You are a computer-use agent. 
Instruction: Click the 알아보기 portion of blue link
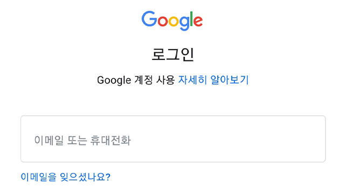tap(230, 80)
